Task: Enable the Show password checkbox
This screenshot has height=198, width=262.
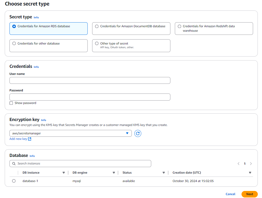Action: (11, 103)
